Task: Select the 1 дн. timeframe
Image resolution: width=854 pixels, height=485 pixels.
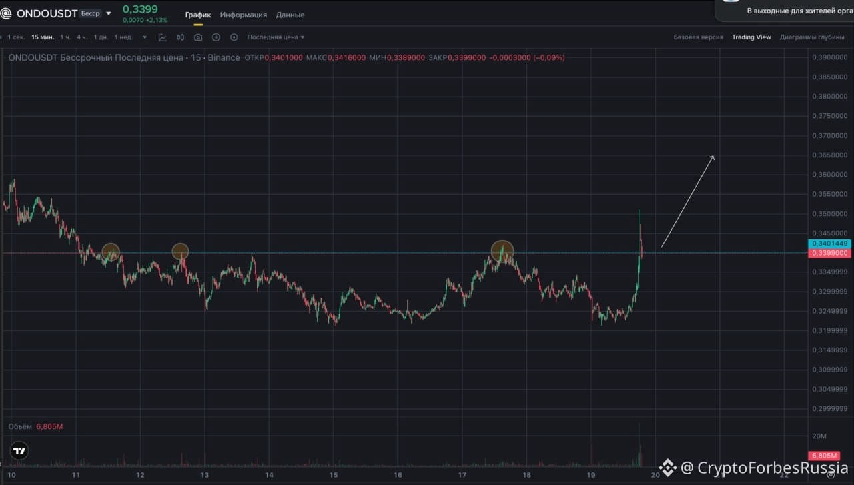Action: 101,37
